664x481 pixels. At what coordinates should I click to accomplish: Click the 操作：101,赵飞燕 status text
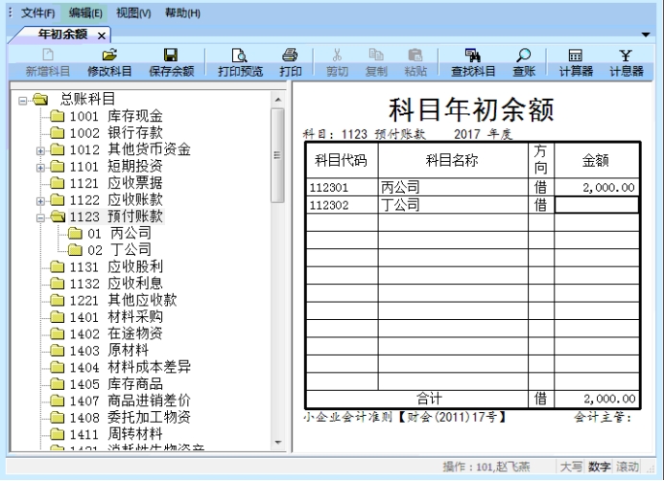click(486, 467)
